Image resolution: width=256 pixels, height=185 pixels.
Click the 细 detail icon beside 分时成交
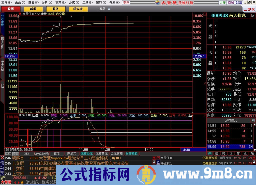tap(253, 120)
